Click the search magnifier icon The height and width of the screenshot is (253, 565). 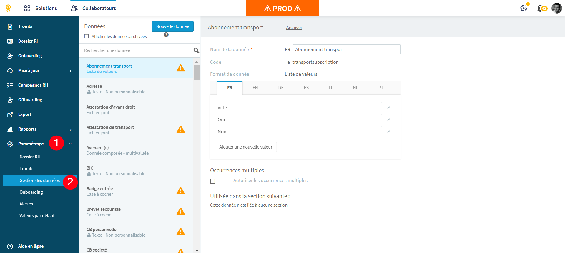pyautogui.click(x=196, y=50)
